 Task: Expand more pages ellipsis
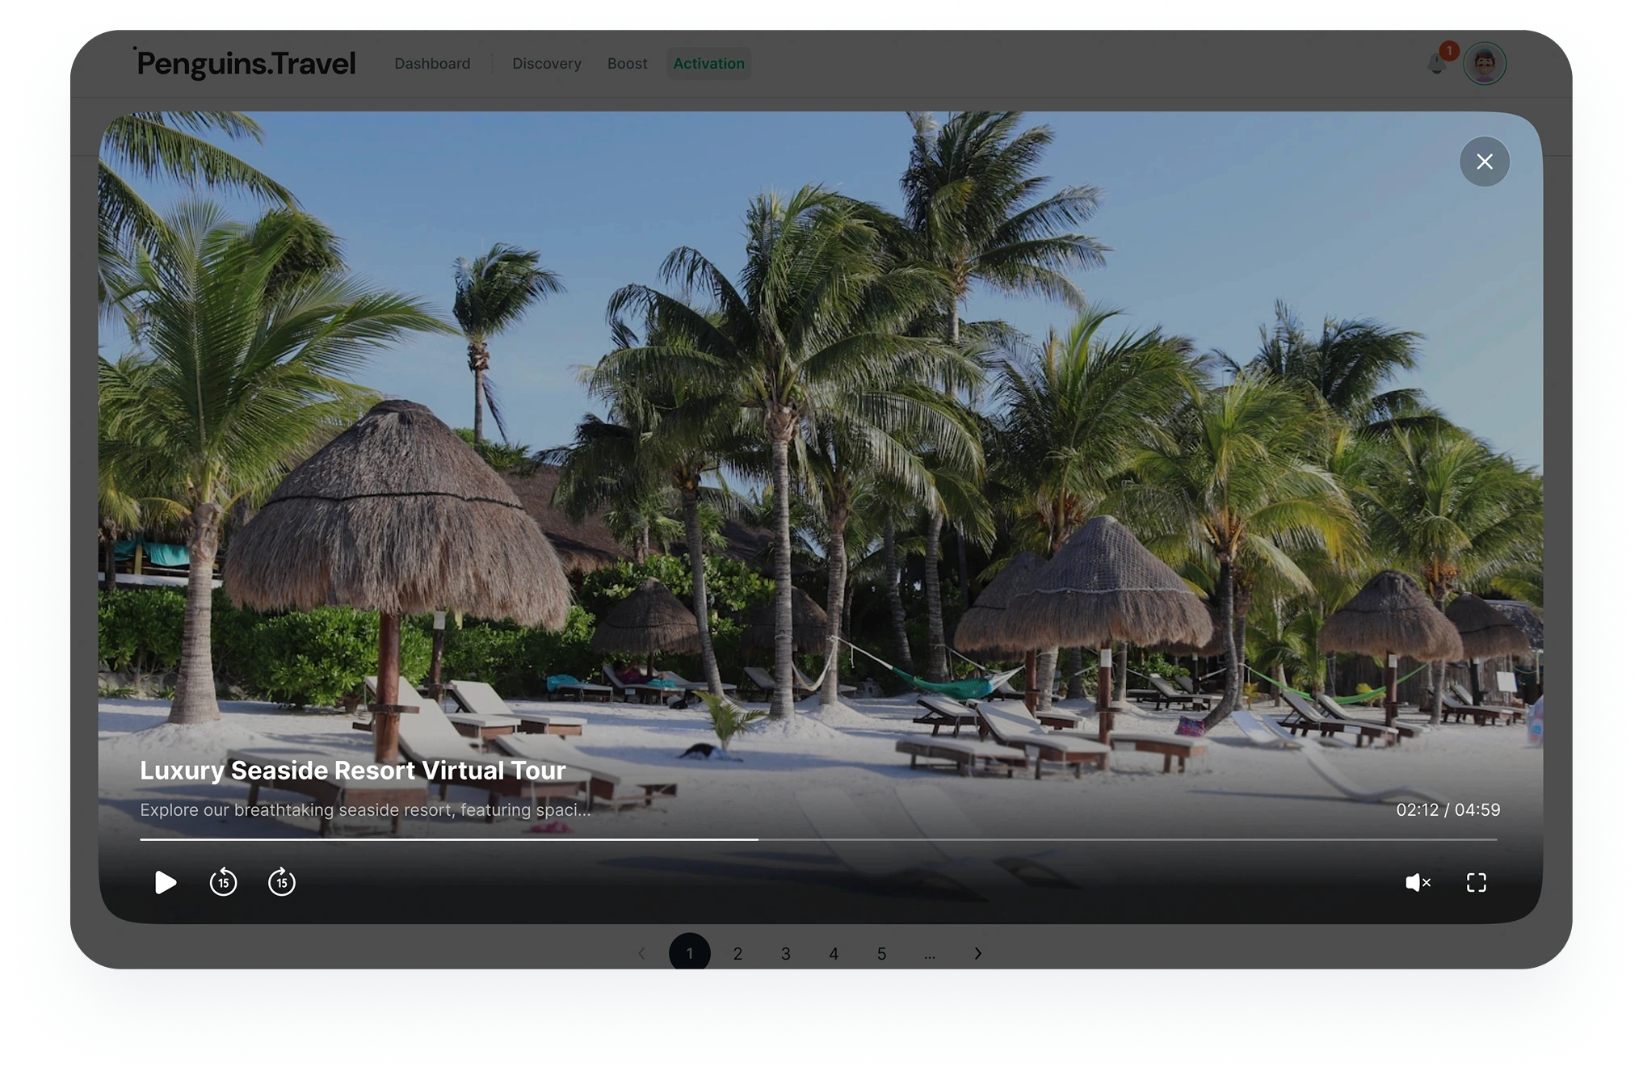pyautogui.click(x=930, y=953)
